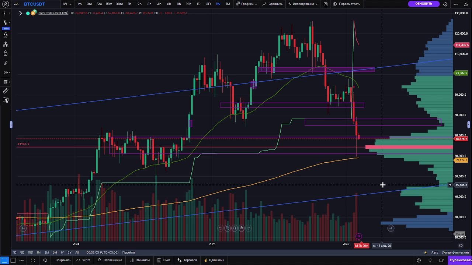The image size is (472, 265).
Task: Open the 1W interval dropdown
Action: tap(66, 4)
